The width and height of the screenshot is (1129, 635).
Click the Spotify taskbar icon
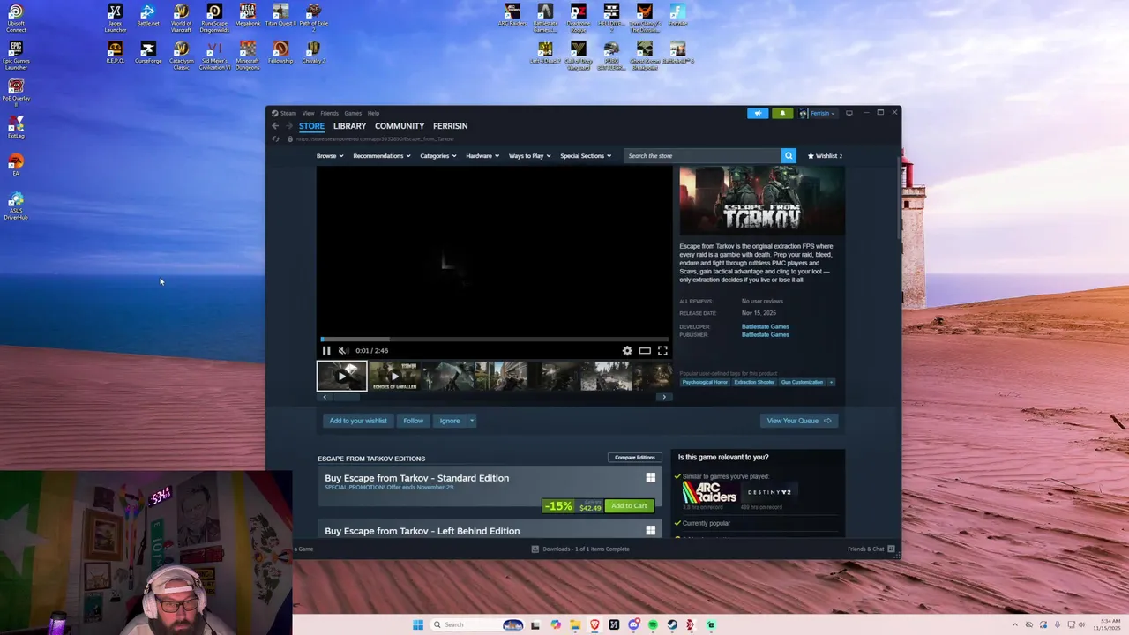coord(653,624)
